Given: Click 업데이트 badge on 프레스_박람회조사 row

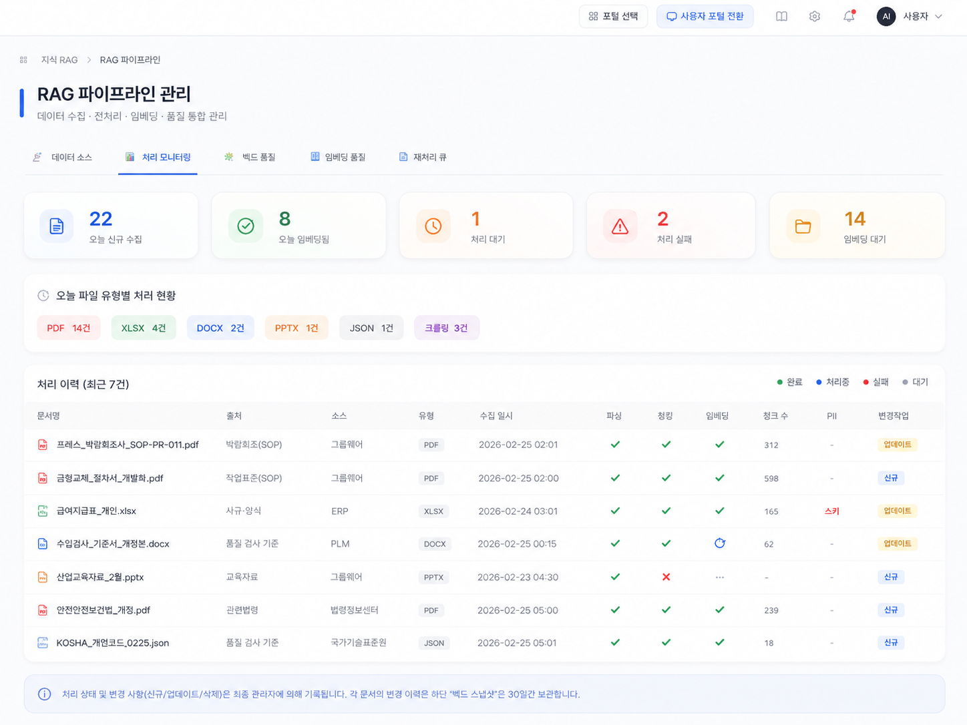Looking at the screenshot, I should click(897, 445).
